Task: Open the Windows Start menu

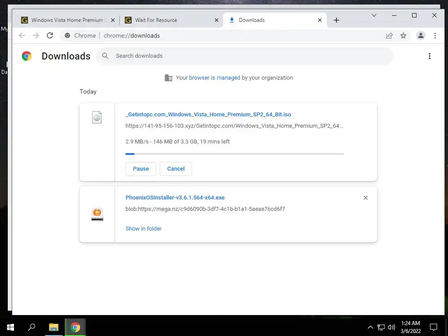Action: [x=10, y=327]
